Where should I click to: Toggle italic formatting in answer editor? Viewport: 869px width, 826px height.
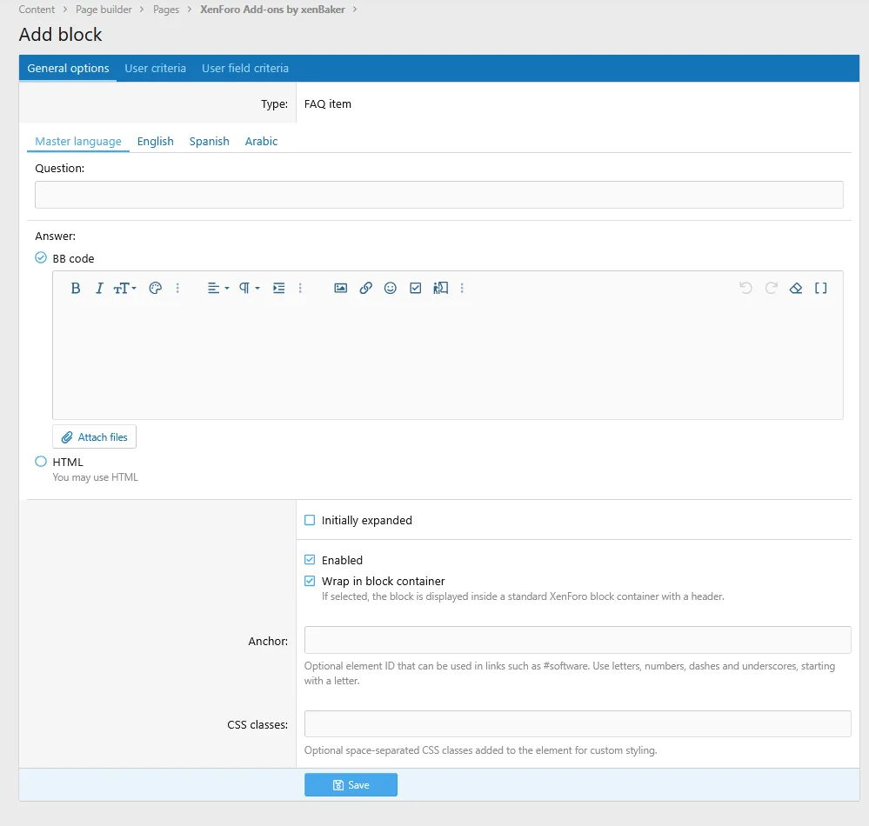pyautogui.click(x=99, y=288)
